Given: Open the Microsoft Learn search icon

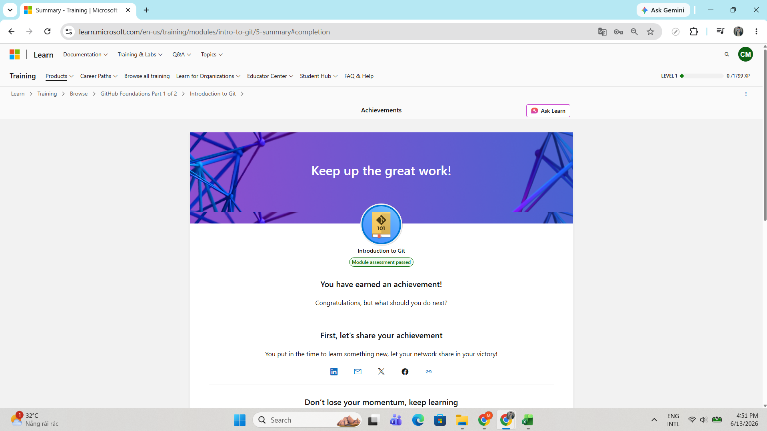Looking at the screenshot, I should pos(727,54).
